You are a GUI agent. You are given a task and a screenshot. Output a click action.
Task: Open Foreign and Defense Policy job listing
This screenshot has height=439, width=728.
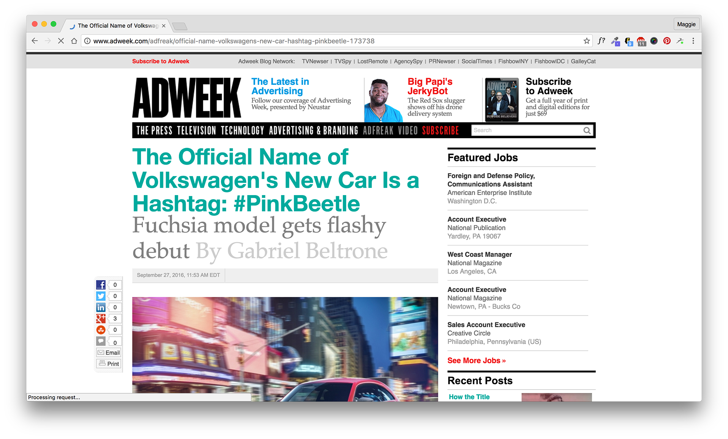point(491,180)
